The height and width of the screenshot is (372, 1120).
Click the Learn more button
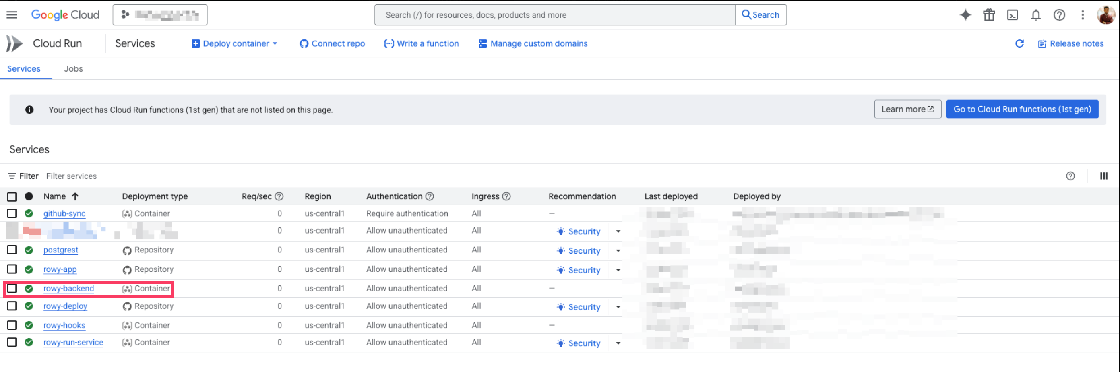click(x=908, y=109)
